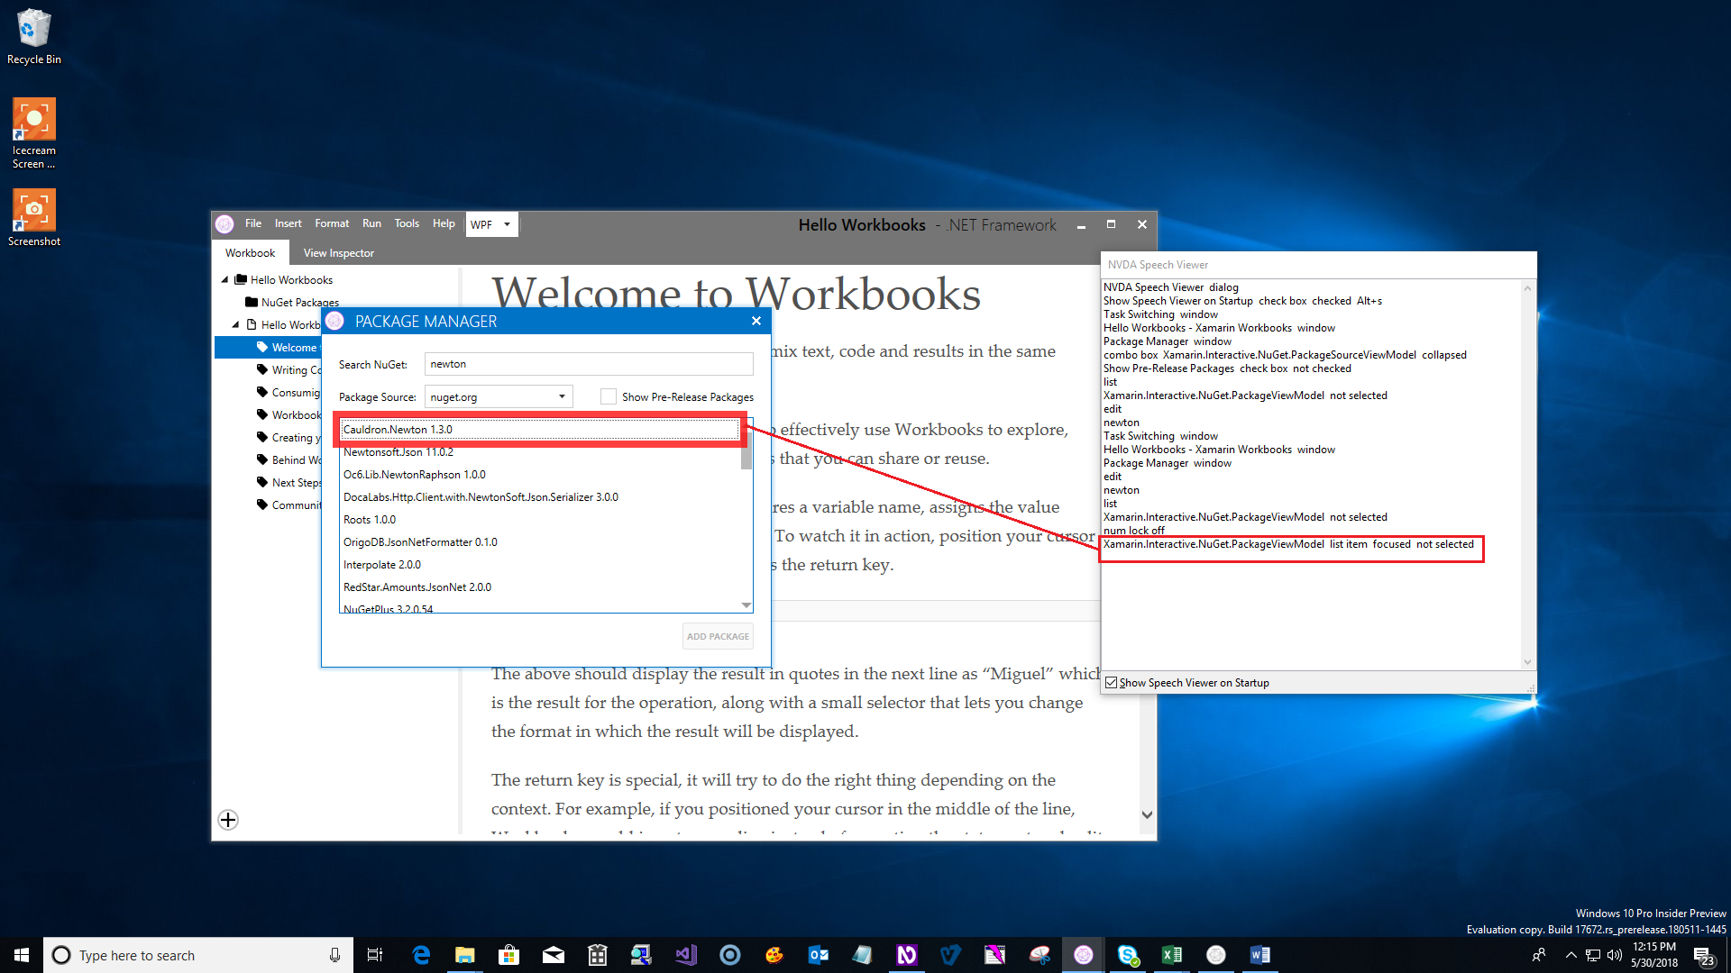Close the Package Manager dialog
Screen dimensions: 1731x973
(756, 321)
